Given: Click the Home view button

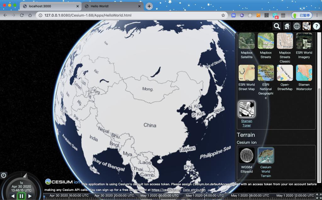Looking at the screenshot, I should coord(287,26).
